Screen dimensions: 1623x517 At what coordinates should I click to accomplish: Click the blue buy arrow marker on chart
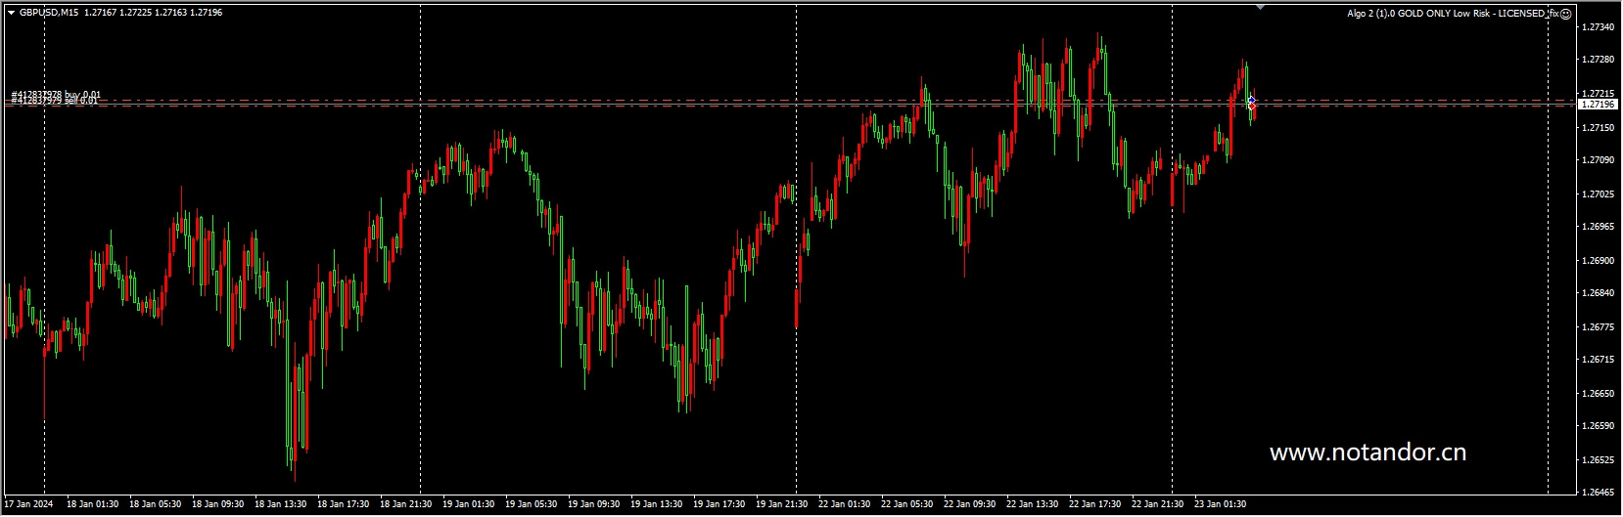[x=1251, y=99]
